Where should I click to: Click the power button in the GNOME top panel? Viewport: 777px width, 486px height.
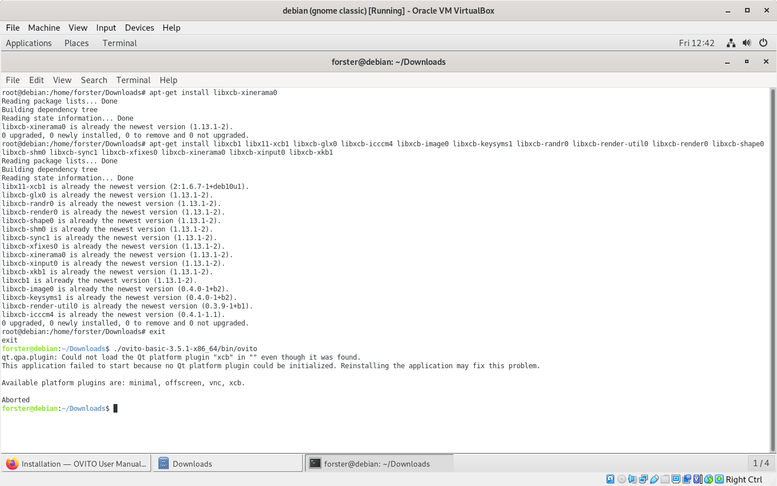click(x=763, y=43)
